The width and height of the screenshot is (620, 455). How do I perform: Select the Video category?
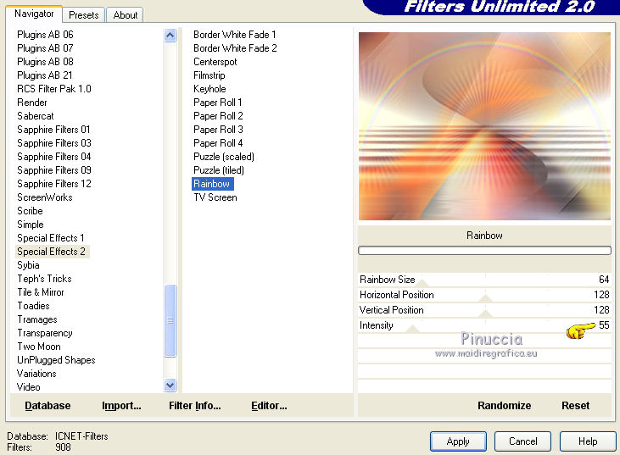[29, 387]
